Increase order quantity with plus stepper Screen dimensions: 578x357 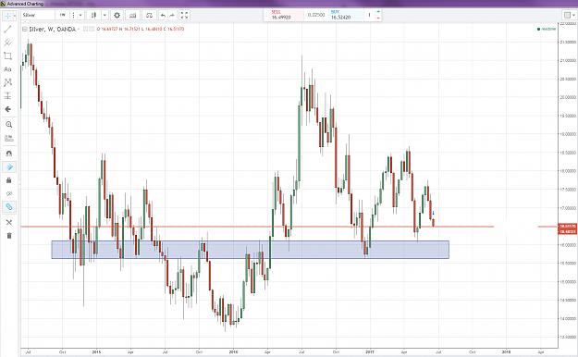378,12
